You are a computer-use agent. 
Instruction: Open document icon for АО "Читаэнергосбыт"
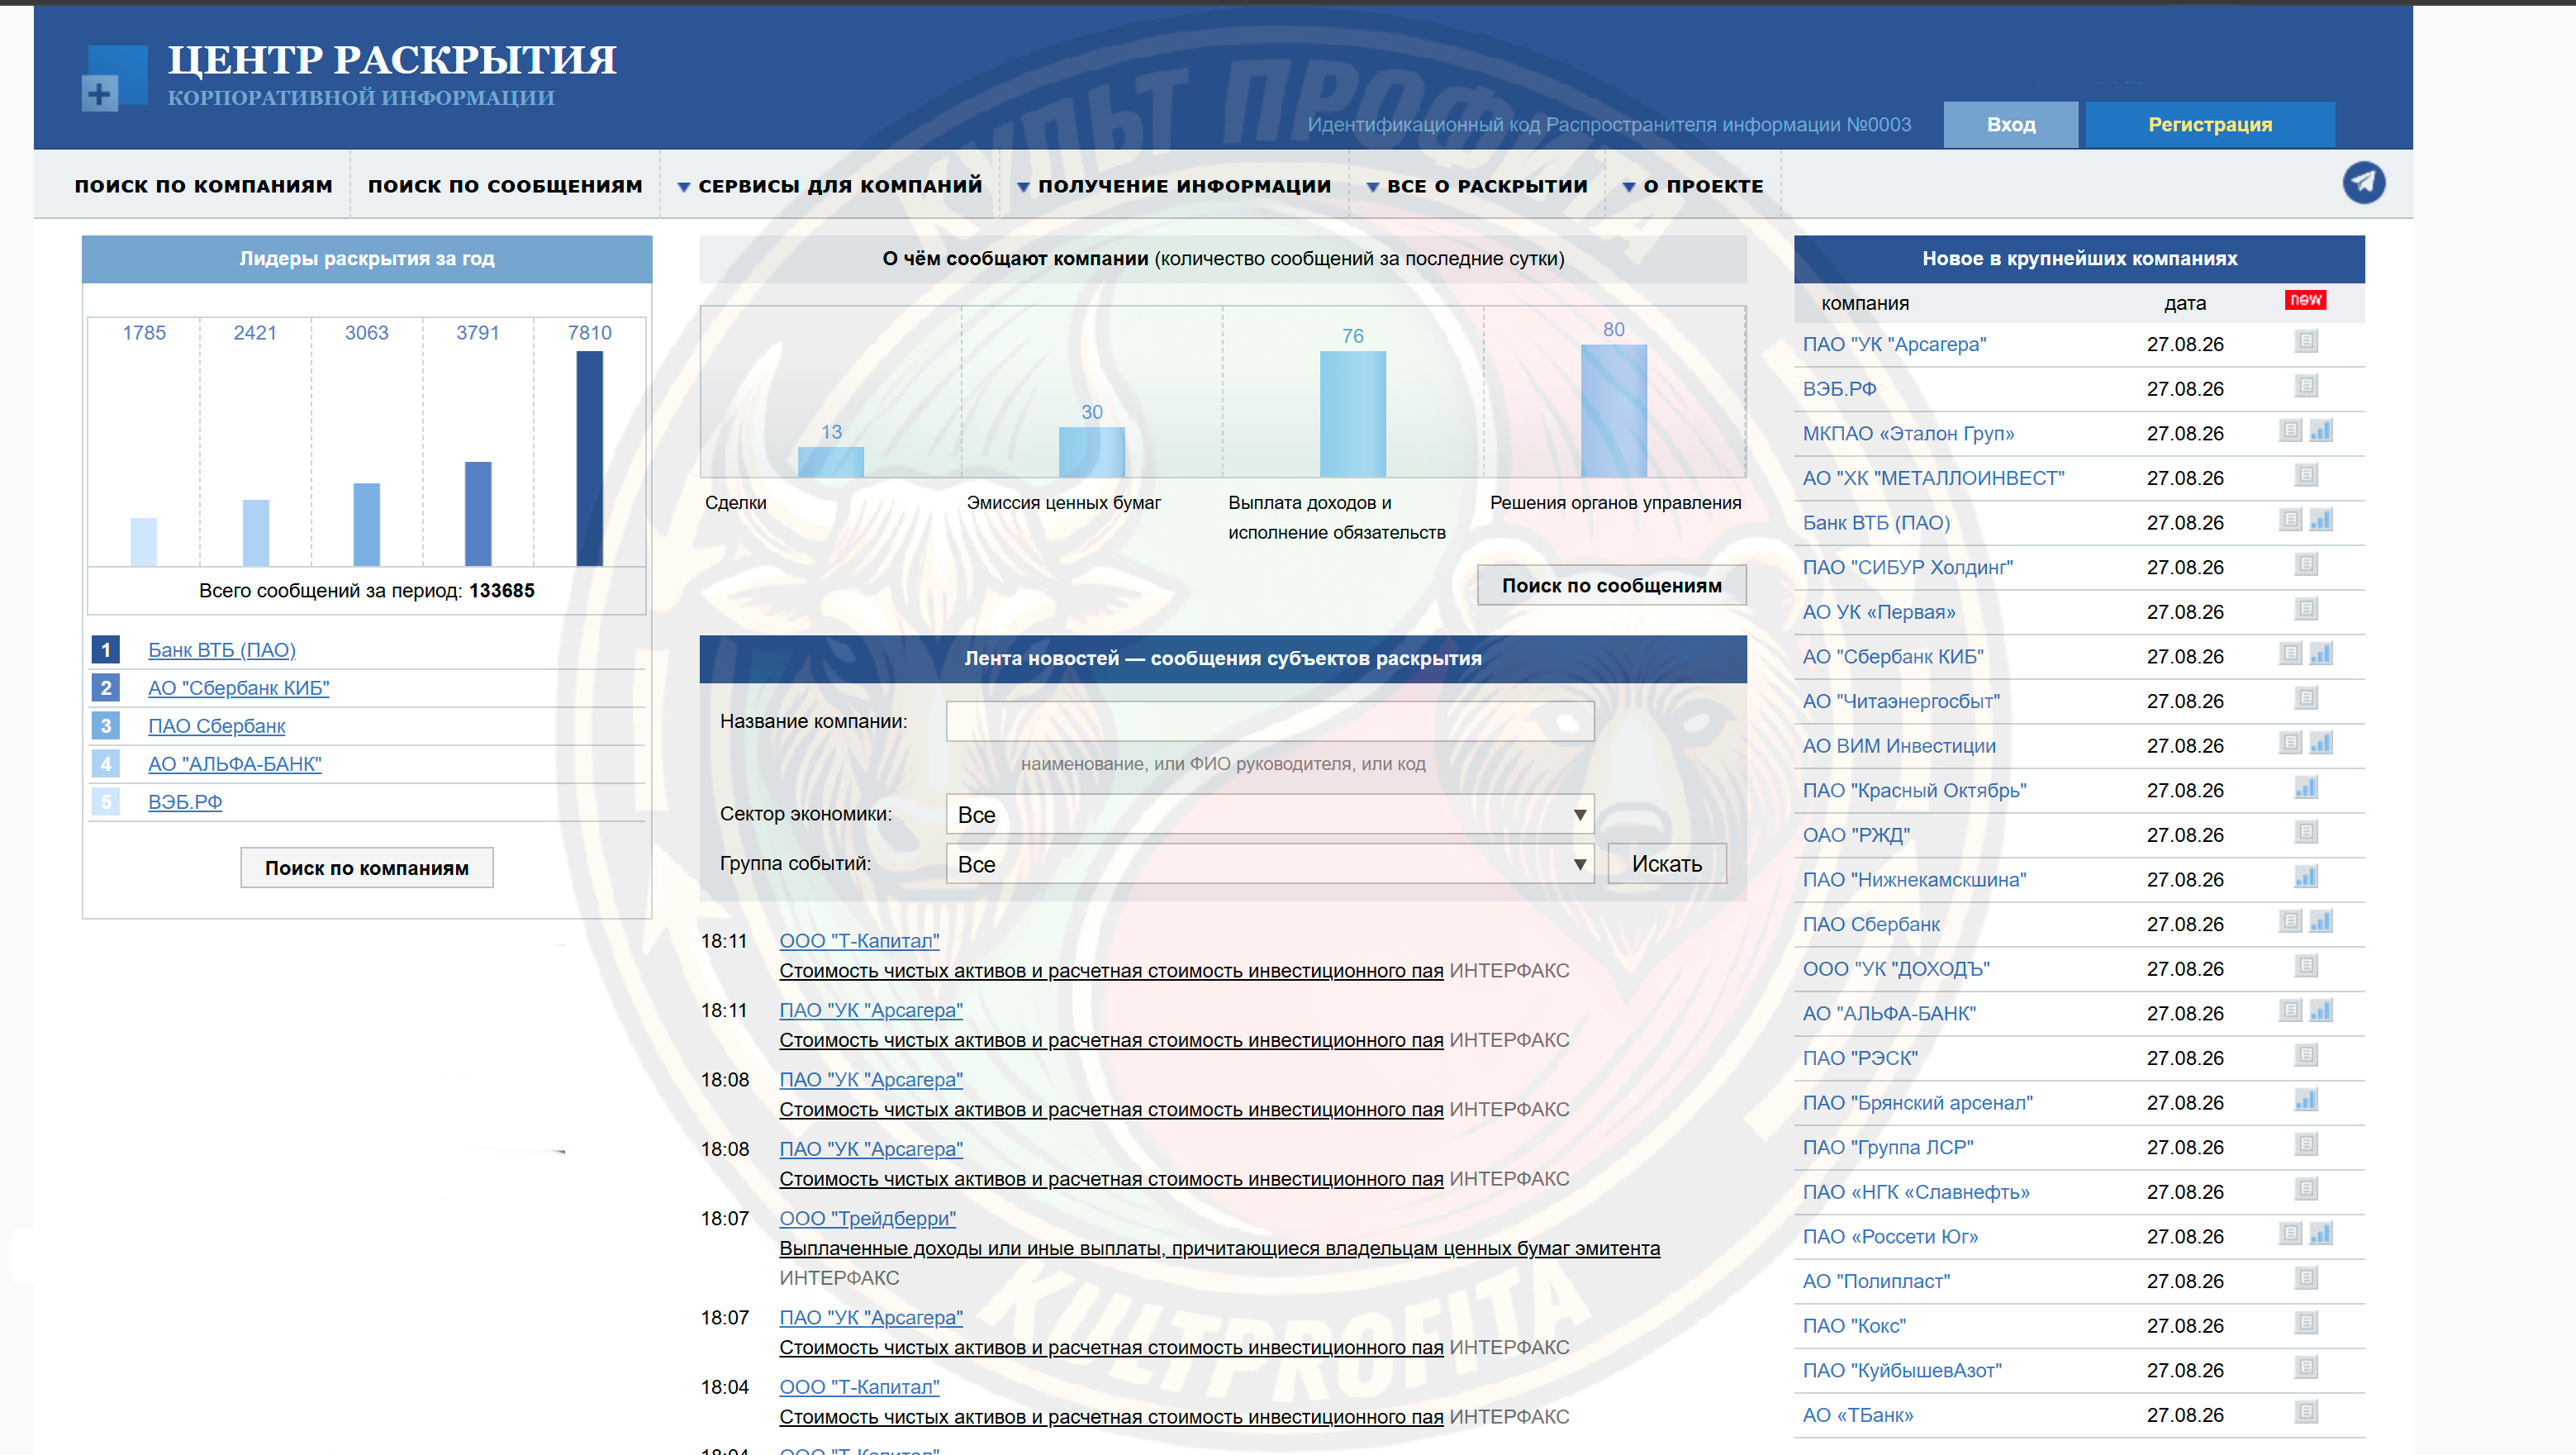point(2305,698)
